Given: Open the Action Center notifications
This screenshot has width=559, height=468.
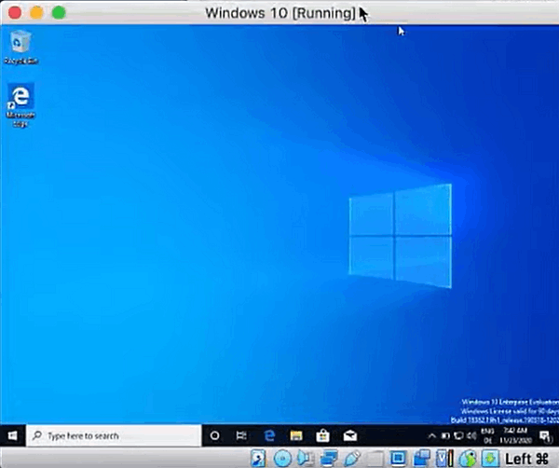Looking at the screenshot, I should [545, 436].
